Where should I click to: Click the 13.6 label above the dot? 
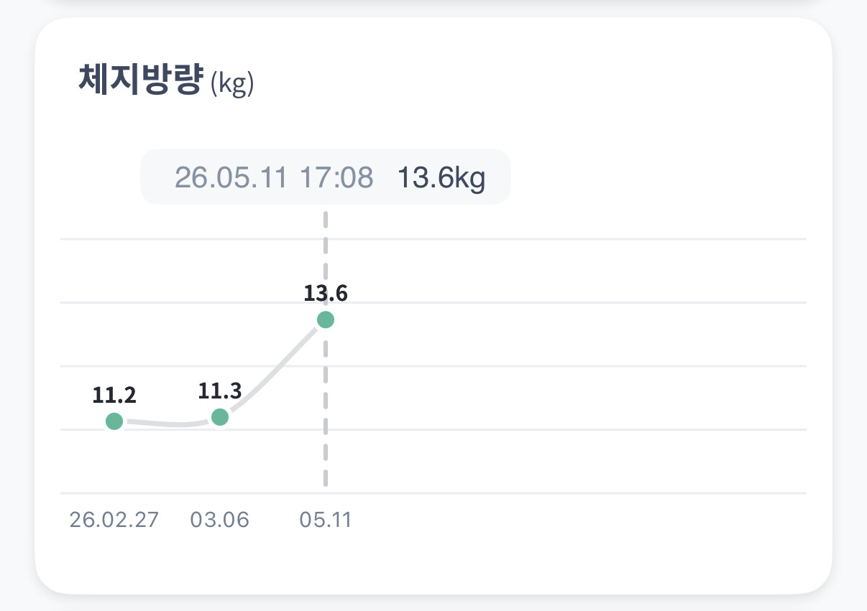(326, 294)
